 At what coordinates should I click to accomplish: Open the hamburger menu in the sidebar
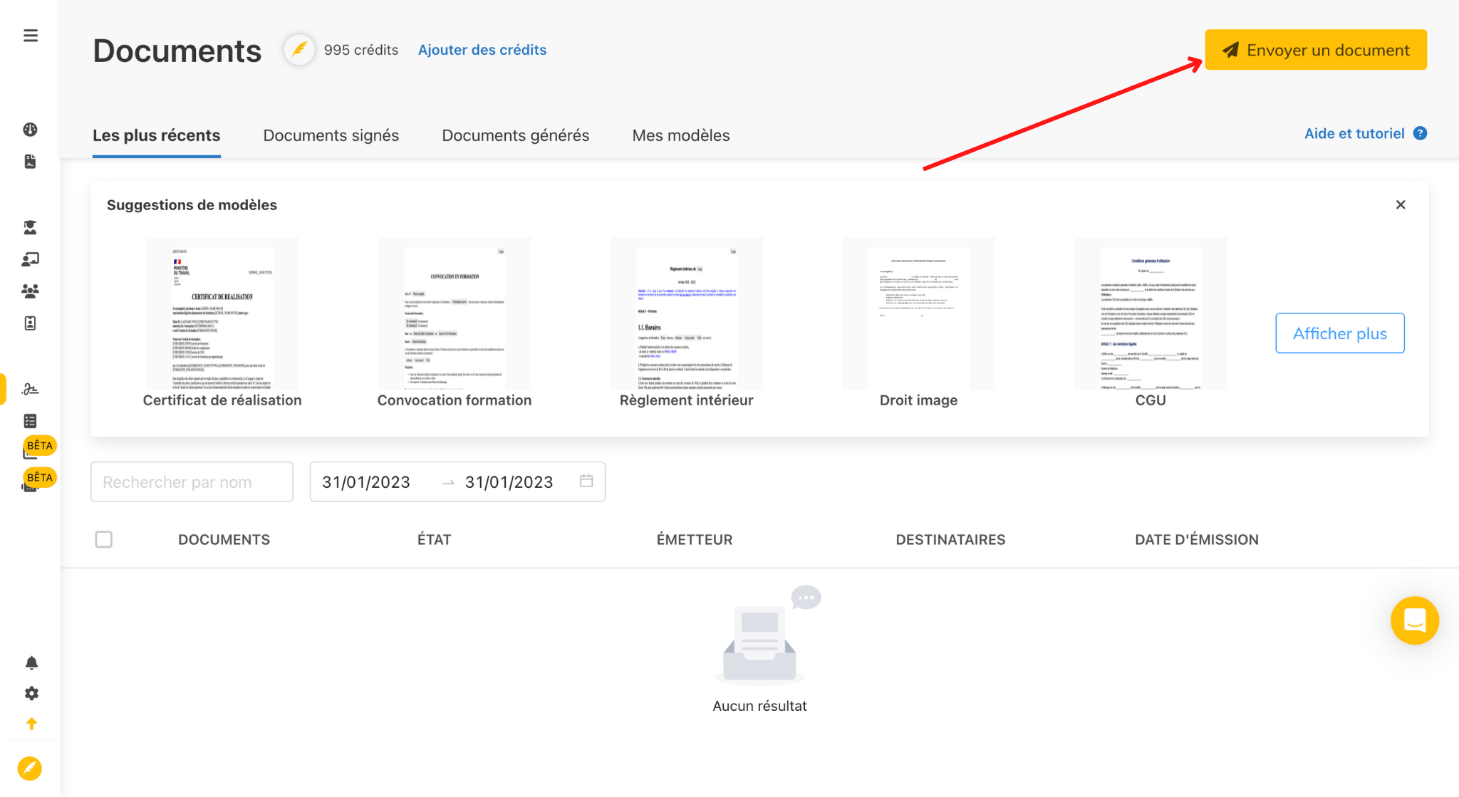(31, 36)
